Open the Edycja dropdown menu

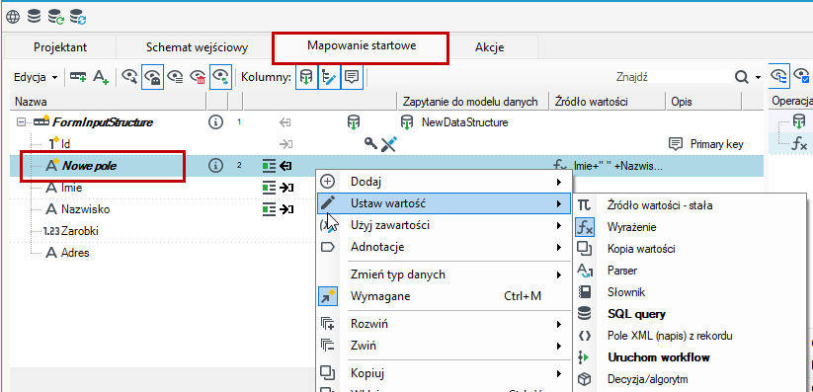pyautogui.click(x=36, y=77)
